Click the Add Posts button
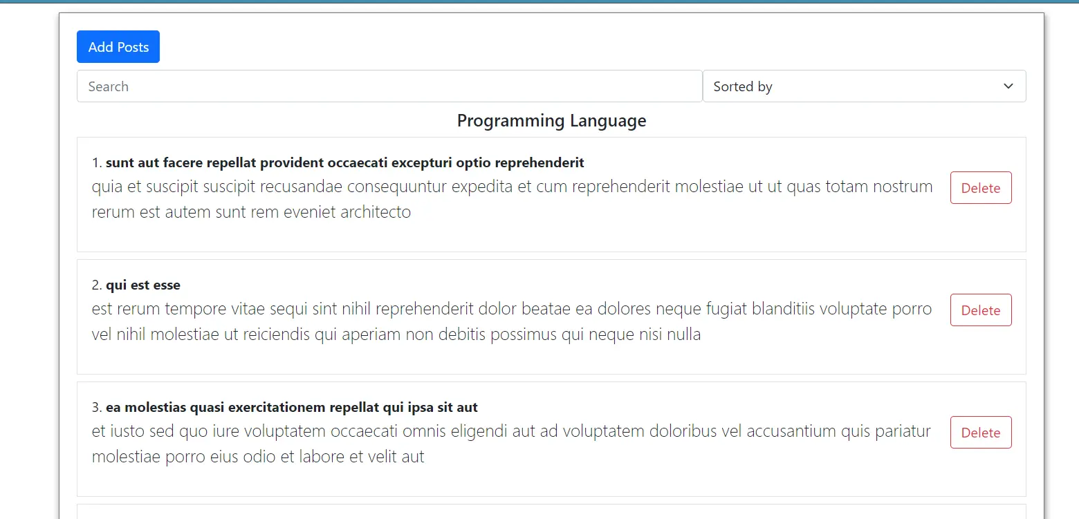Viewport: 1079px width, 519px height. point(118,47)
